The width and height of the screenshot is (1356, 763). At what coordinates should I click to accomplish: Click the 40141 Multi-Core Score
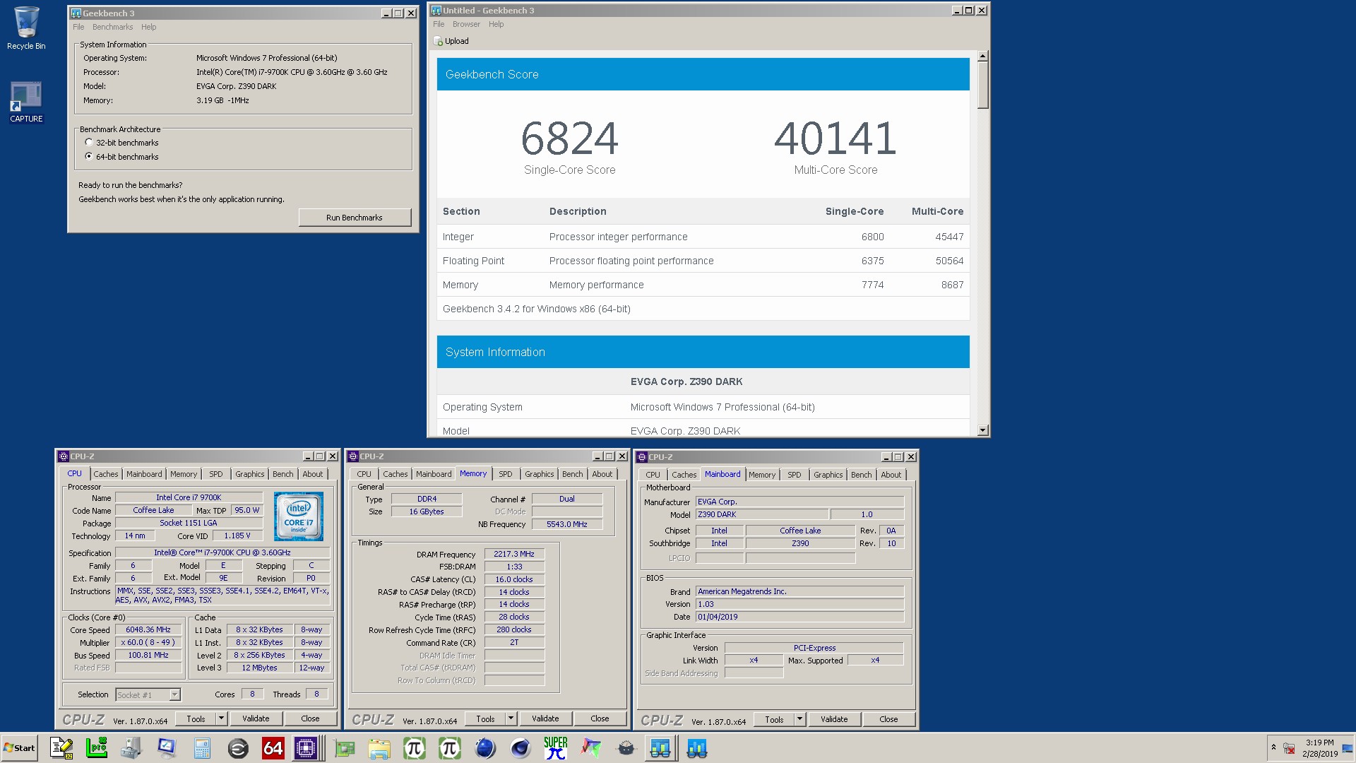tap(835, 138)
